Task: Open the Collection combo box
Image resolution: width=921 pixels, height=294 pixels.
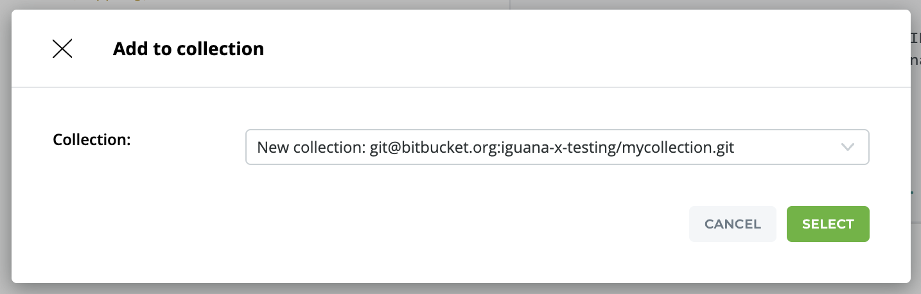Action: [x=556, y=147]
